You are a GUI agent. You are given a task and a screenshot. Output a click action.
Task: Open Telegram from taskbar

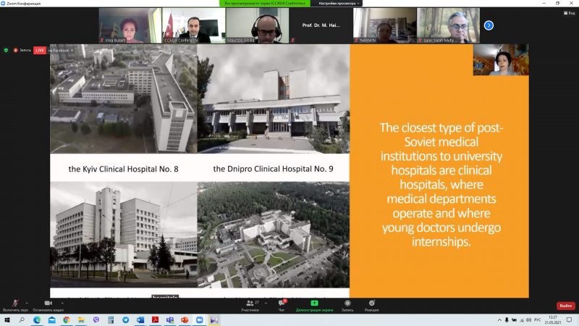[125, 319]
